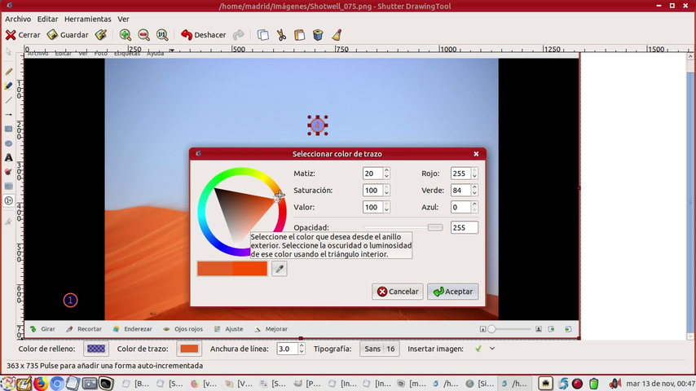696x391 pixels.
Task: Select the straight line tool
Action: (8, 100)
